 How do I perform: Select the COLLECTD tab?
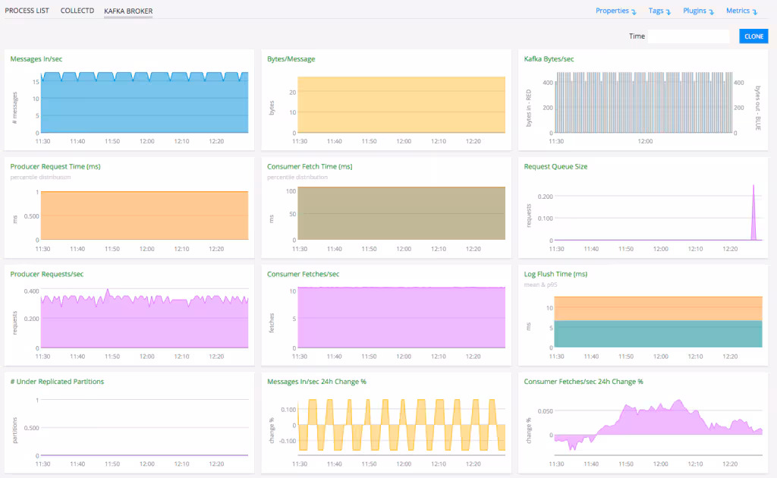(77, 11)
